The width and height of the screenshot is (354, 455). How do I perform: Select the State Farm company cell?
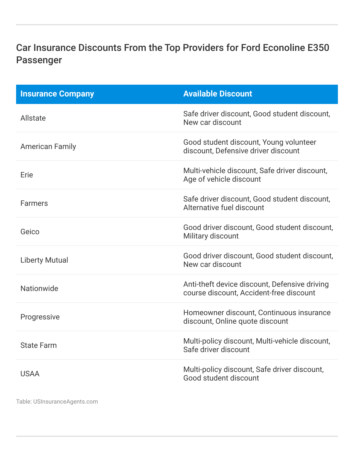pyautogui.click(x=39, y=345)
